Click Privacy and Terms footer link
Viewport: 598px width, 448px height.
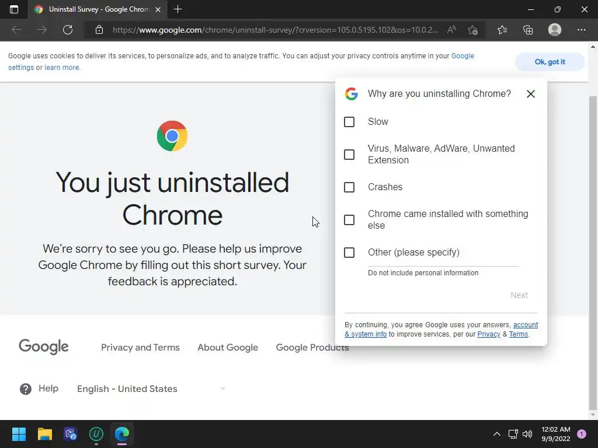tap(140, 348)
